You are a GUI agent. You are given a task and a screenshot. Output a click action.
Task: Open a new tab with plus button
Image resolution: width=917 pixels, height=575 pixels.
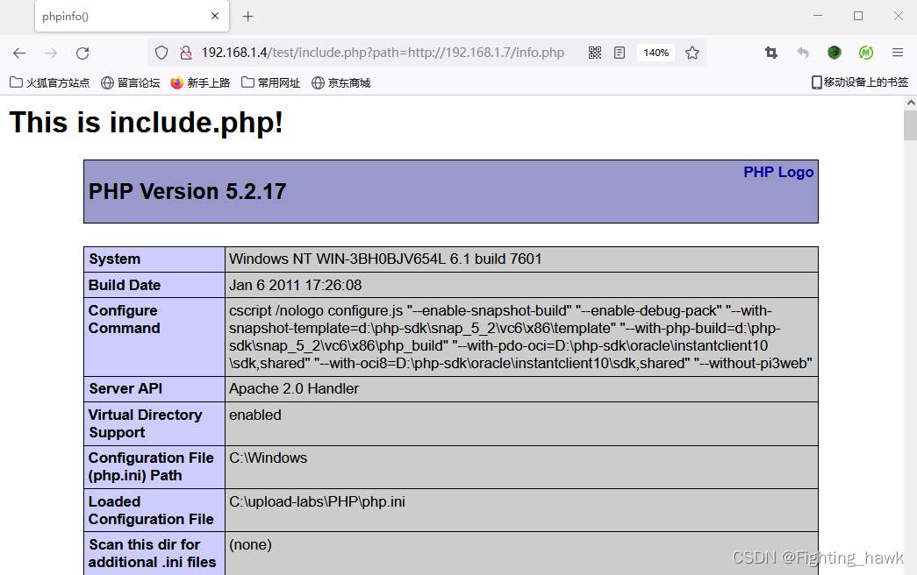(x=248, y=17)
